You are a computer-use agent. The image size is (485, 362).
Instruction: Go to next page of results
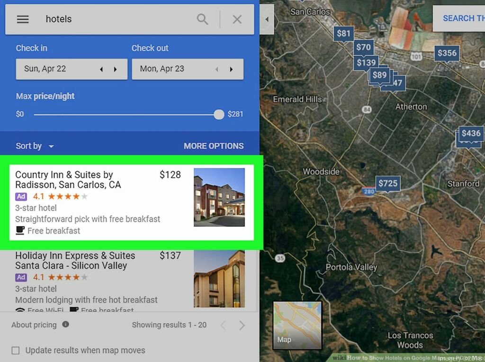[x=242, y=325]
